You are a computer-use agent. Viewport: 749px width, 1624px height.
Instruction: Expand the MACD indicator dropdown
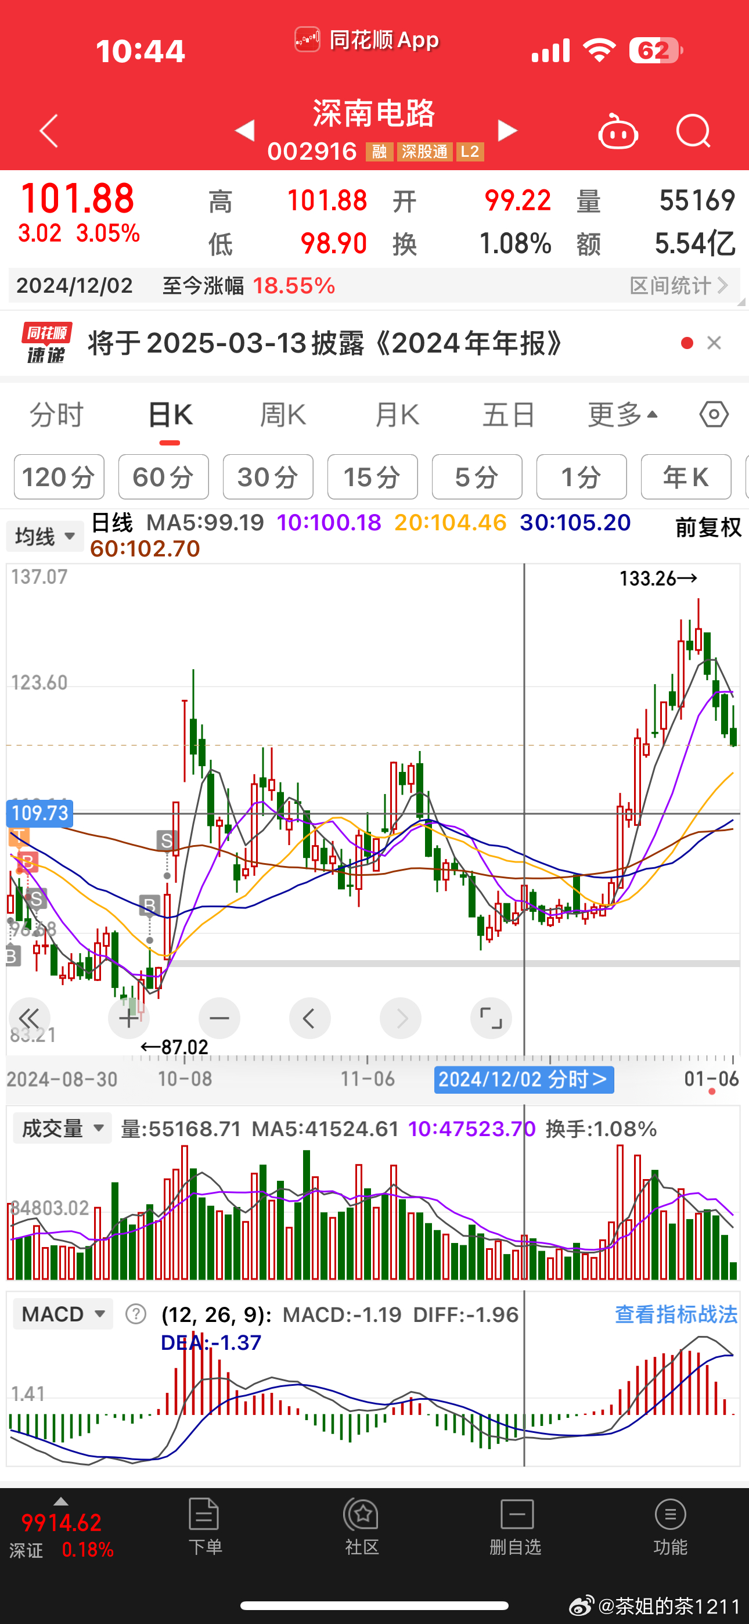coord(63,1314)
